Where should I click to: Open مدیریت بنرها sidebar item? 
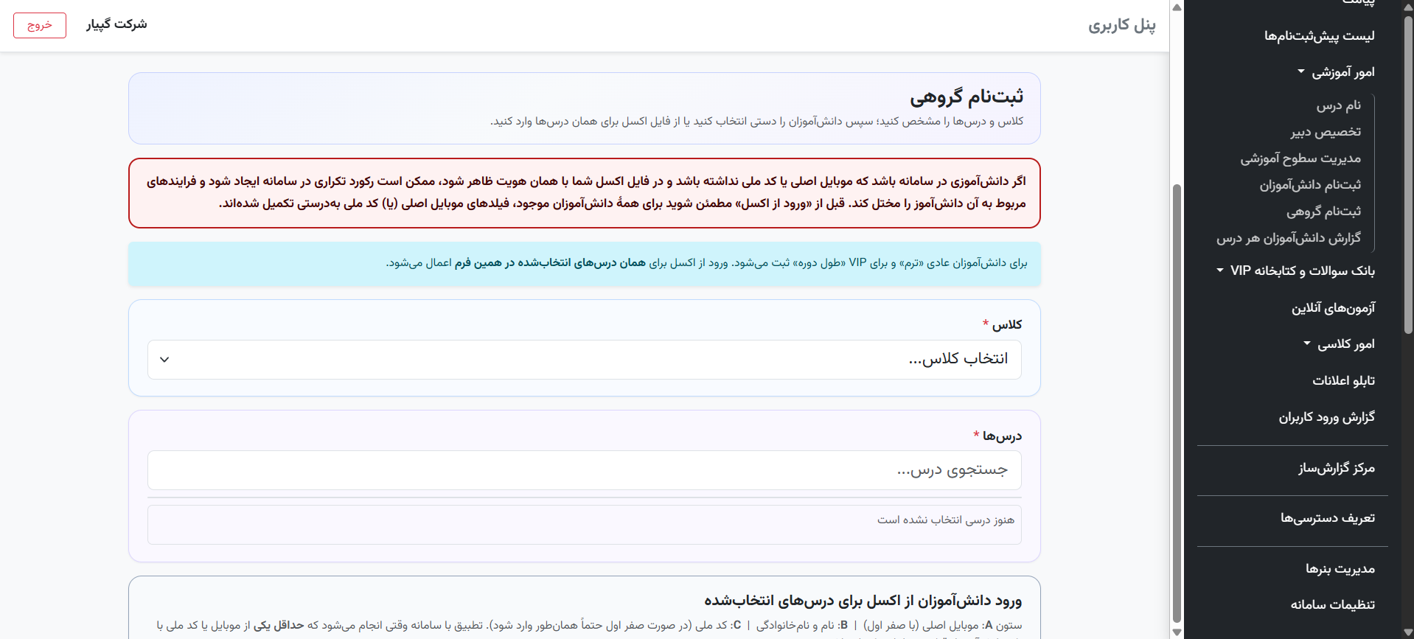click(x=1340, y=569)
